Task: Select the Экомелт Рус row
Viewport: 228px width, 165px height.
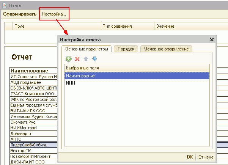Action: [x=33, y=122]
